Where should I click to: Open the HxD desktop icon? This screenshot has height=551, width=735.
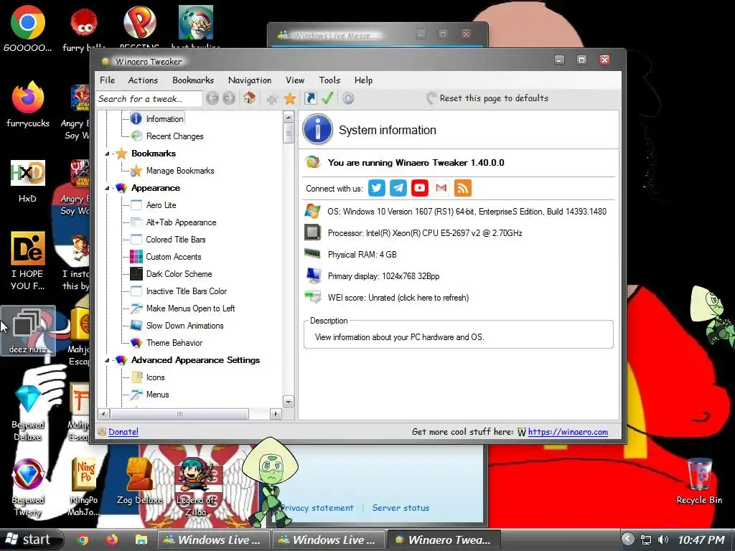point(28,182)
